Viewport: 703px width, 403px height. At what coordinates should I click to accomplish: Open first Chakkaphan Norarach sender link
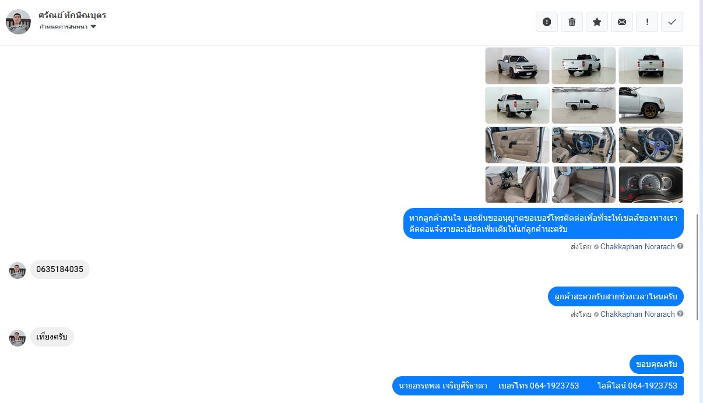637,246
